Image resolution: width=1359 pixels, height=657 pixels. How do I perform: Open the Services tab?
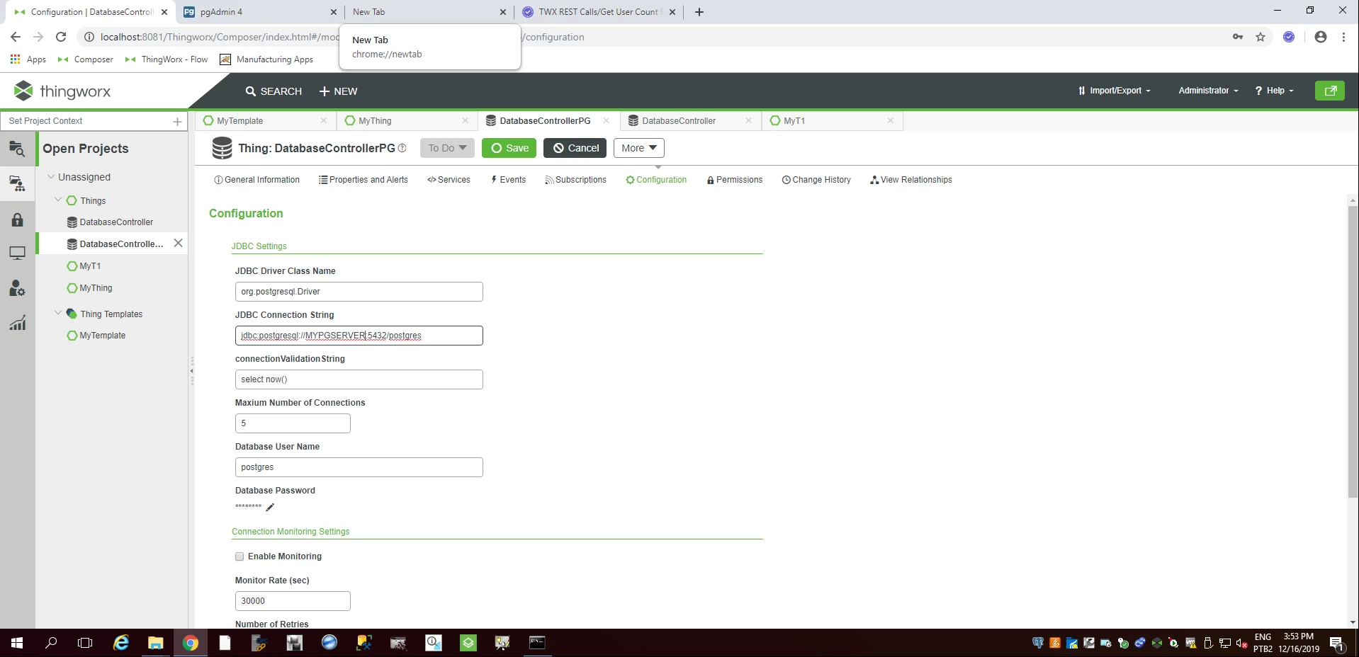click(449, 180)
